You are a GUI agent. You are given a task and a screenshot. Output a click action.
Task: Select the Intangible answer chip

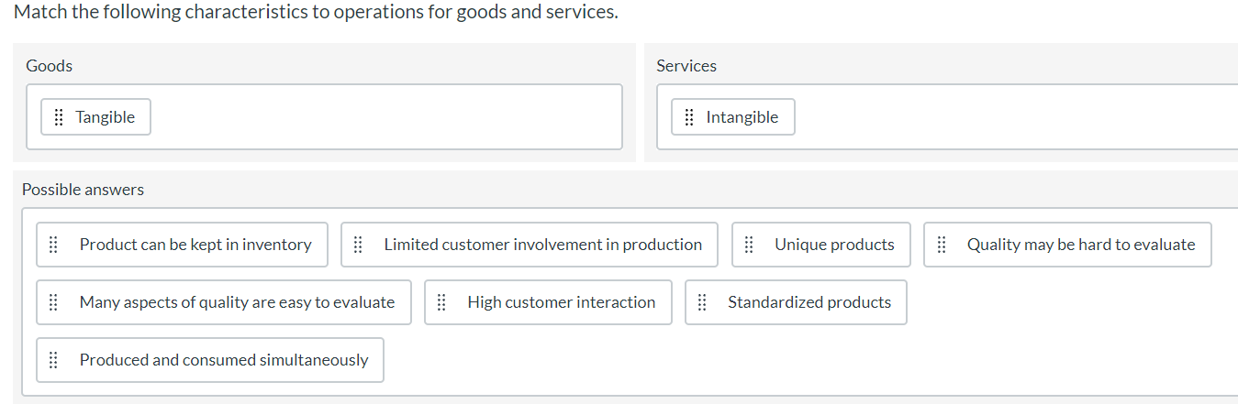coord(742,117)
